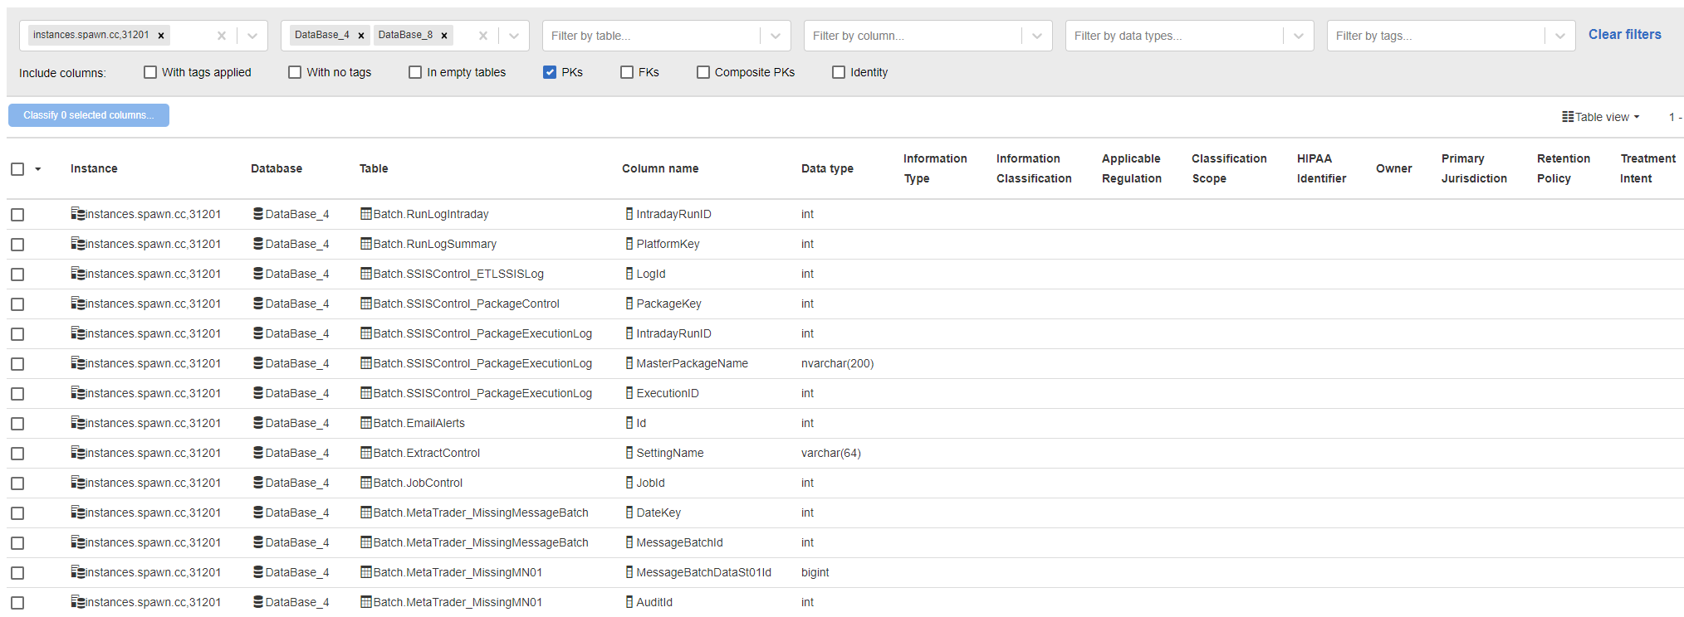Clear all selected database filters
This screenshot has height=617, width=1684.
[x=483, y=36]
